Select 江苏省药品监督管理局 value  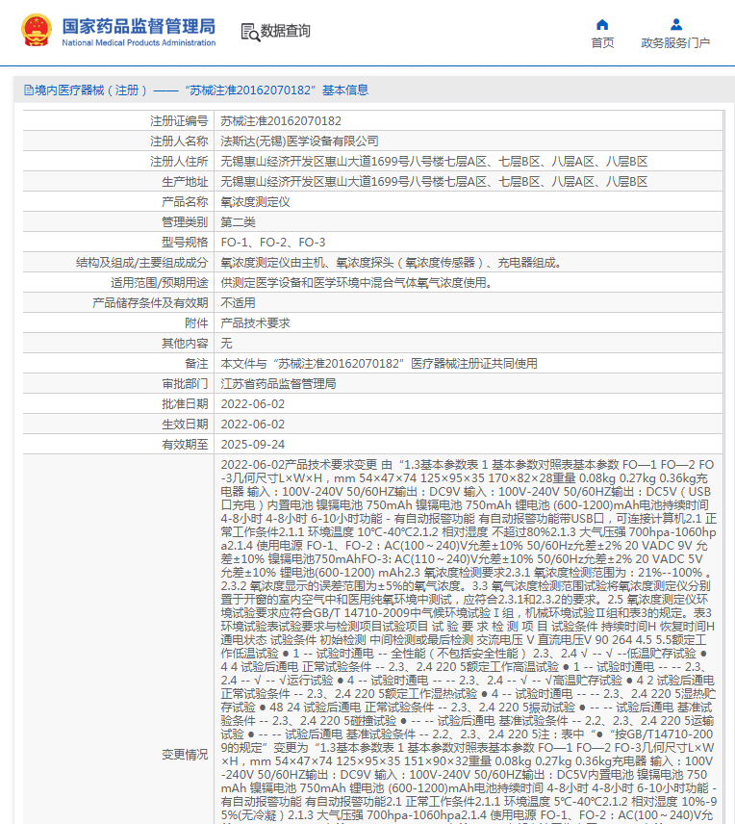coord(278,384)
